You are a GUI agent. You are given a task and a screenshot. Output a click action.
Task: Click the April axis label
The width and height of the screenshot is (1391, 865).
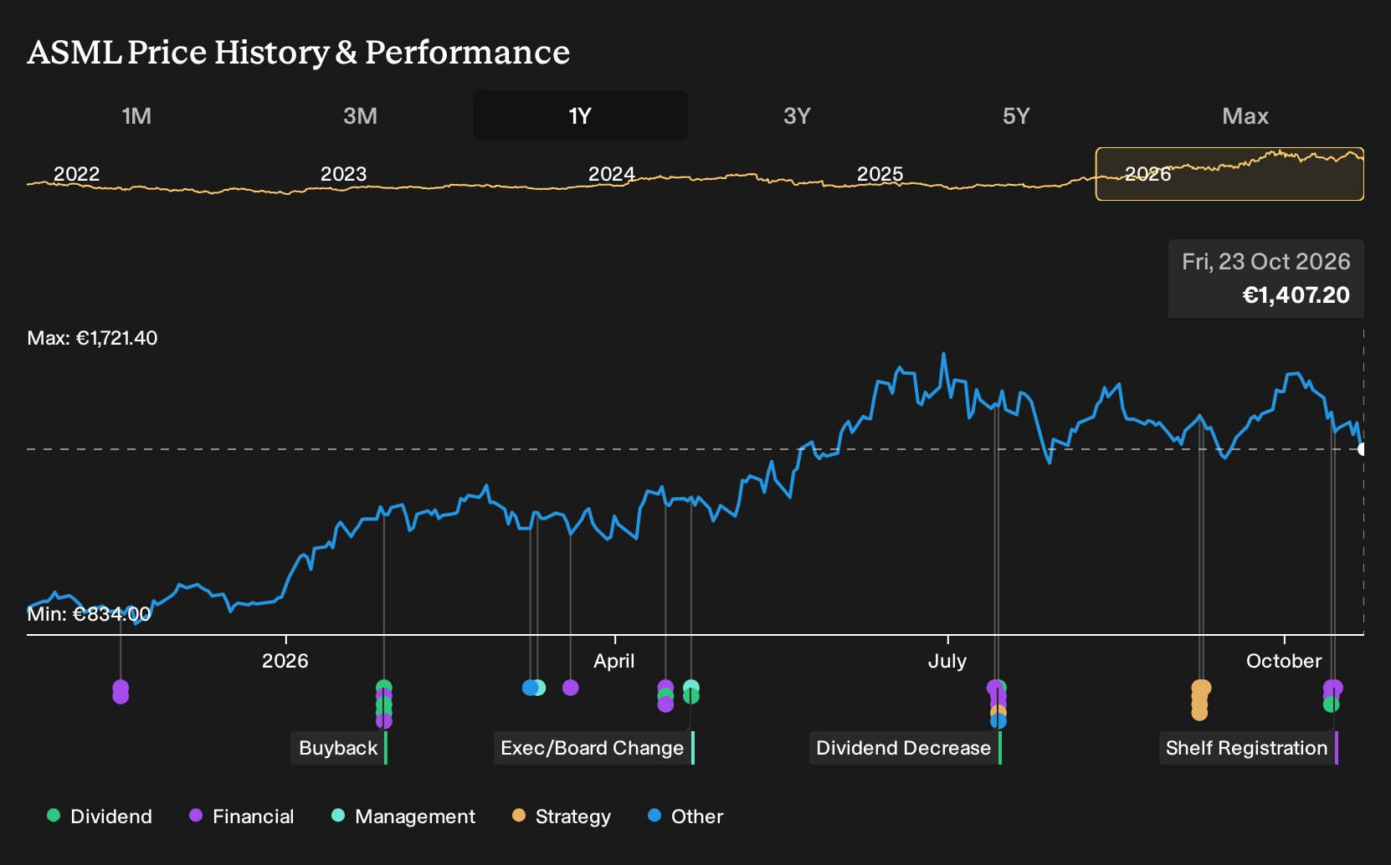pos(614,661)
